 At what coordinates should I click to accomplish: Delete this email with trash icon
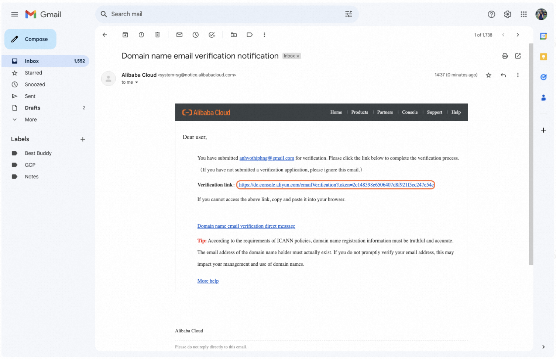[157, 35]
